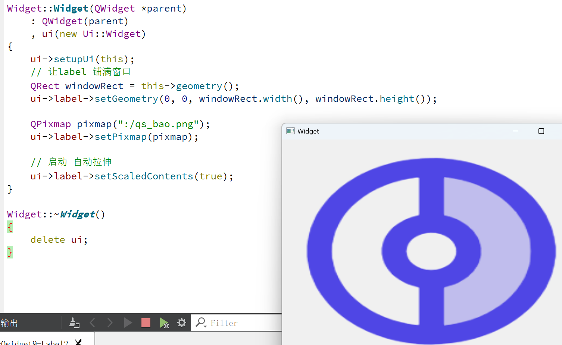Click the QPixmap type name
Viewport: 562px width, 345px height.
[x=51, y=124]
